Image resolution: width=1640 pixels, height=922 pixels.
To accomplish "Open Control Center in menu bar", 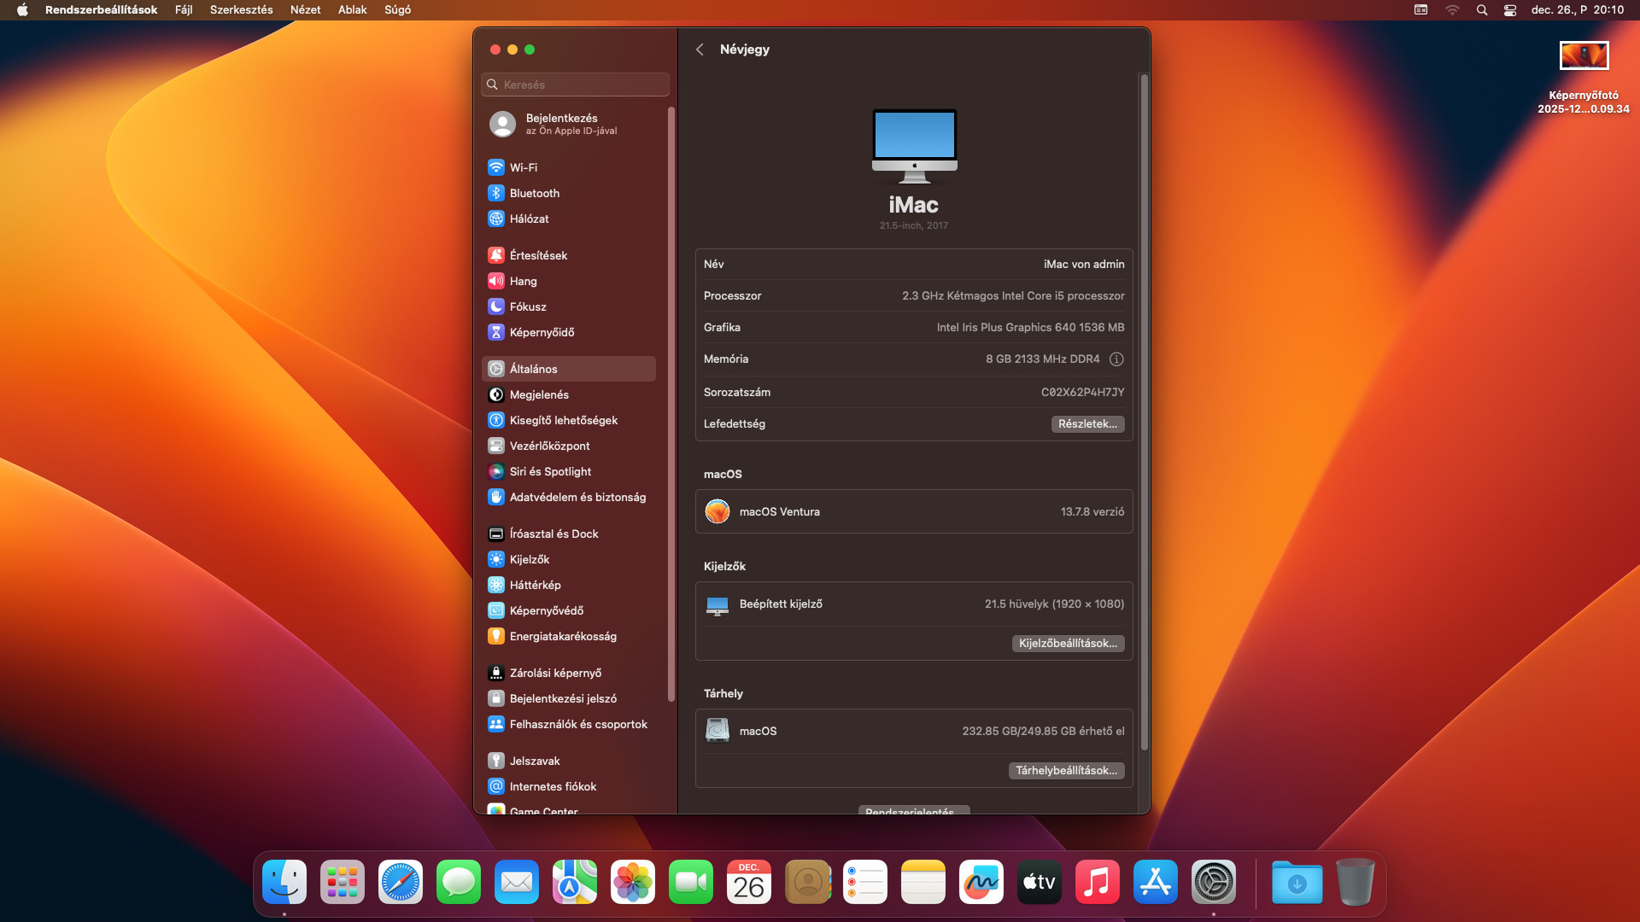I will [x=1510, y=10].
